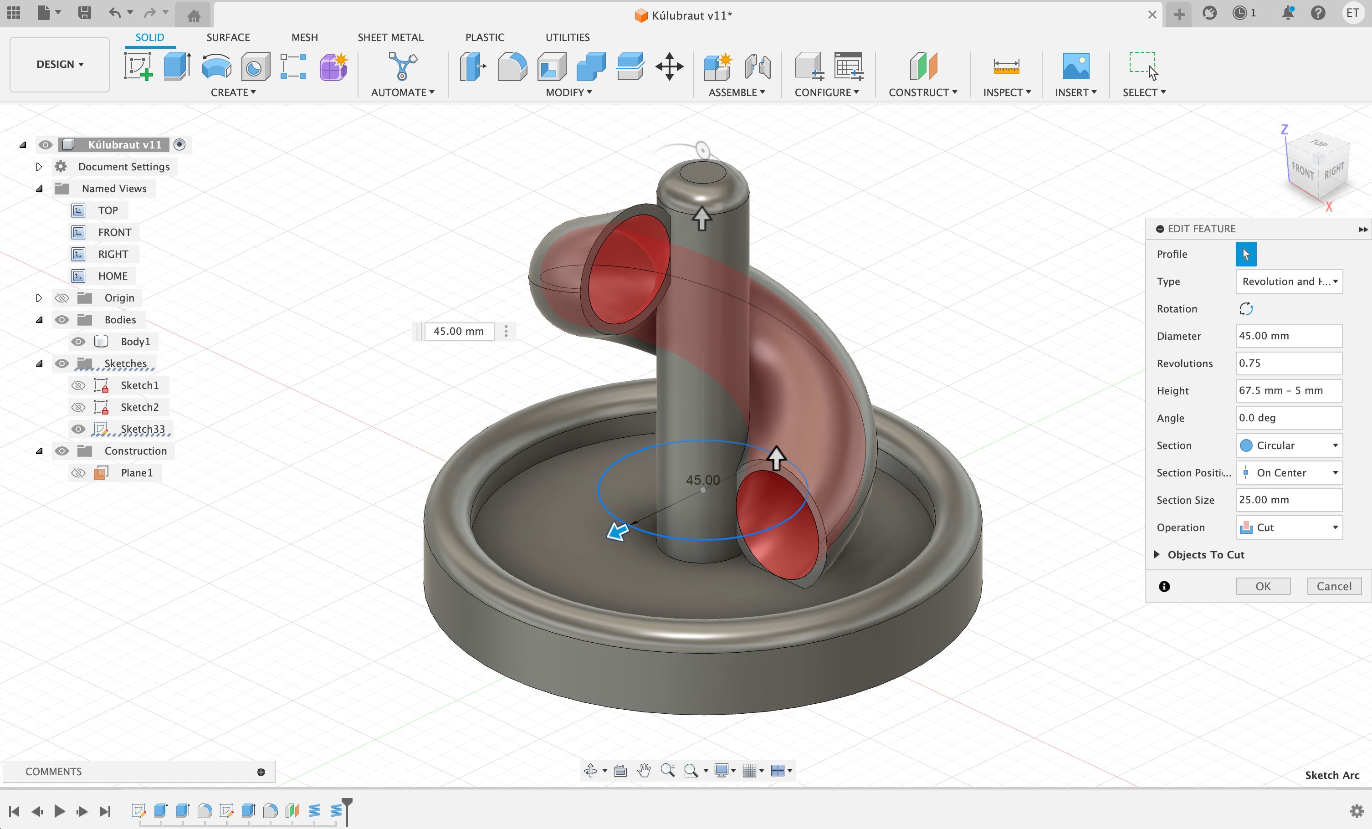
Task: Expand the Document Settings node
Action: click(x=38, y=166)
